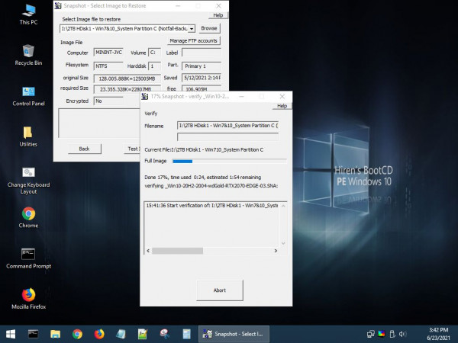This screenshot has height=343, width=458.
Task: Open the Utilities folder on desktop
Action: (28, 136)
